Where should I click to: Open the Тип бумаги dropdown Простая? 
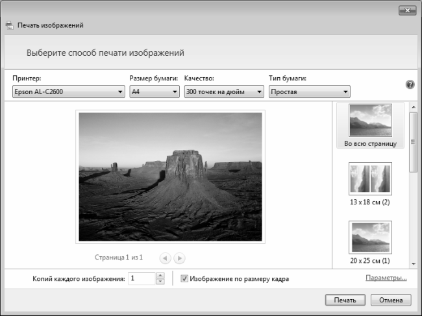pyautogui.click(x=310, y=91)
